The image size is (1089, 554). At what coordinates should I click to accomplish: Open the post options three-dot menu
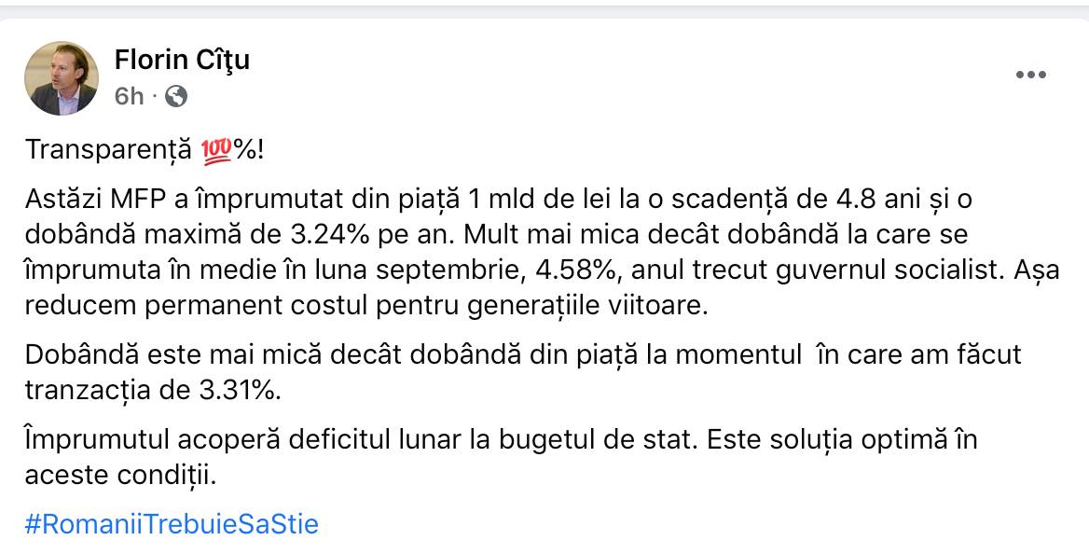1030,76
